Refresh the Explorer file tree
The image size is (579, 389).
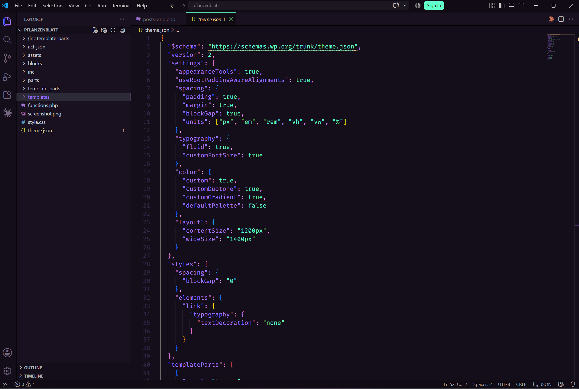pyautogui.click(x=113, y=30)
